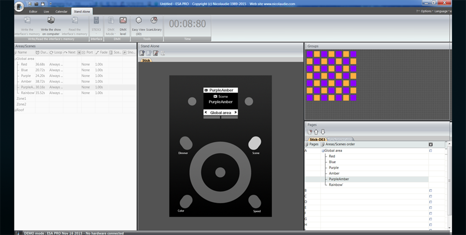Toggle the checkbox for page B
Viewport: 466px width, 235px height.
430,190
